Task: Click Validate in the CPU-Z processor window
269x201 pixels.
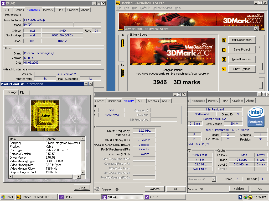Action: pyautogui.click(x=239, y=189)
